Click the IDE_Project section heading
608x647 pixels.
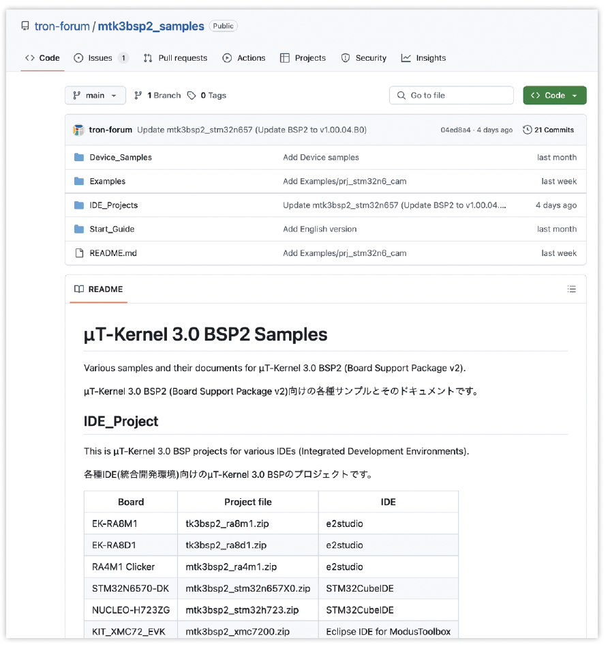[121, 421]
